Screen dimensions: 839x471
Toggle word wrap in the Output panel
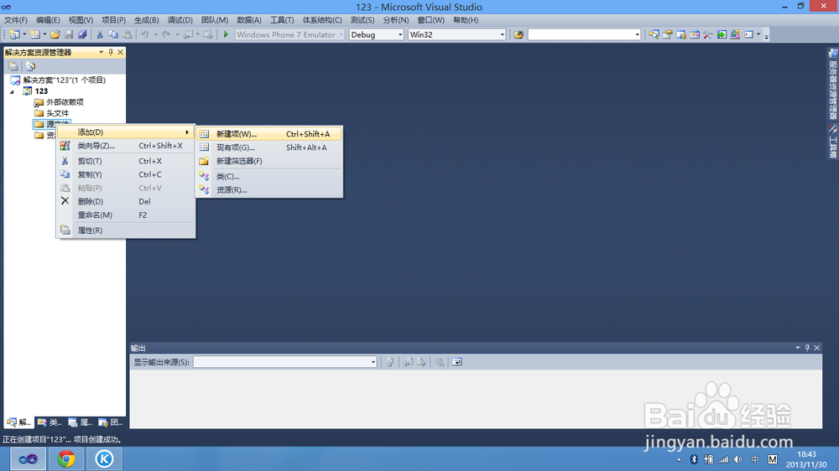pyautogui.click(x=457, y=362)
